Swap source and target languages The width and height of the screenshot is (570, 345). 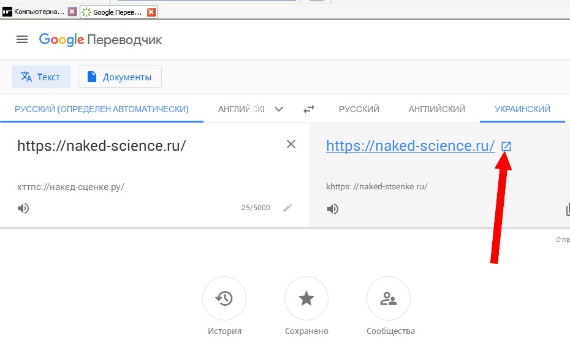coord(309,109)
